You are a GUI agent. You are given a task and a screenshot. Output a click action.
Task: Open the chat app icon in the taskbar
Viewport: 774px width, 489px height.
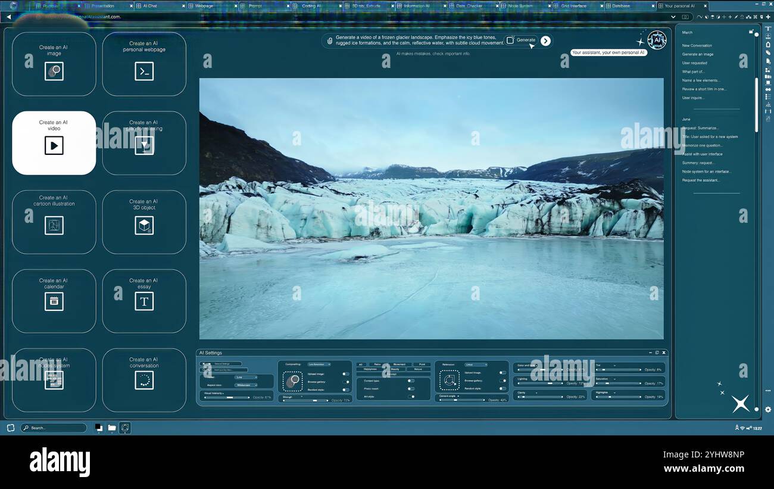point(125,428)
